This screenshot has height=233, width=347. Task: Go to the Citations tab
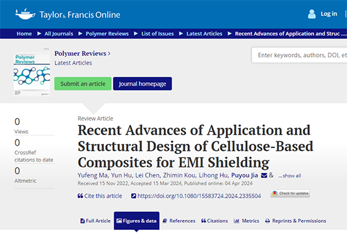pos(215,221)
